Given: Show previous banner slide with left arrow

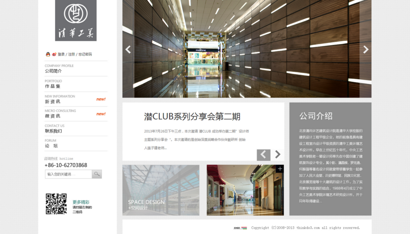Looking at the screenshot, I should point(128,50).
